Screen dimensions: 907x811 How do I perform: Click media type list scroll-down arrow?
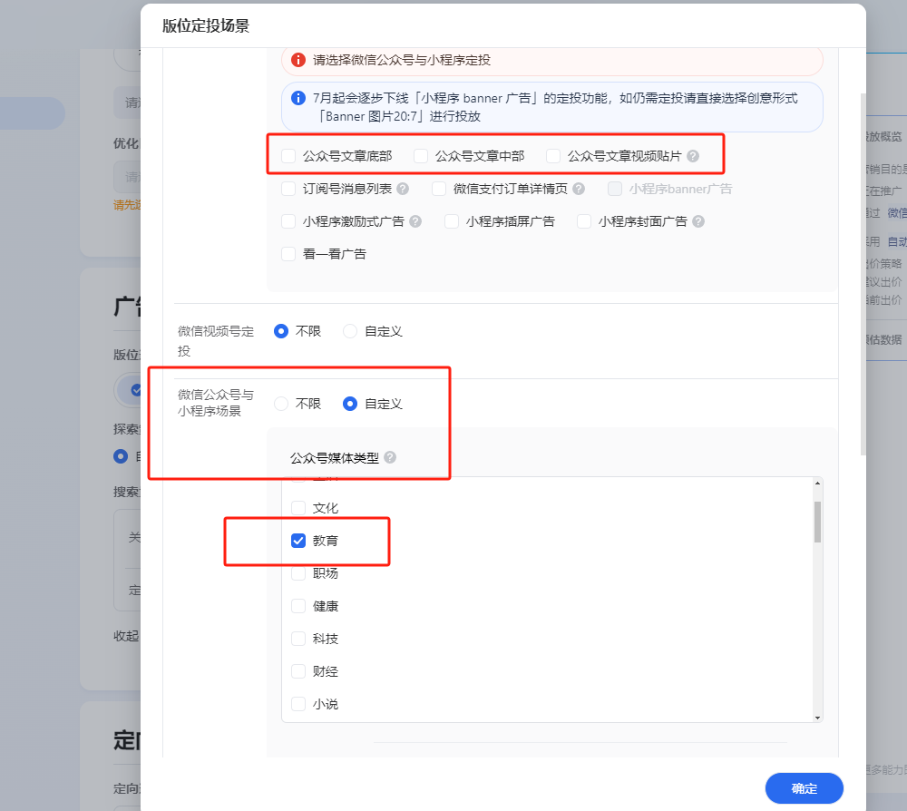coord(817,718)
